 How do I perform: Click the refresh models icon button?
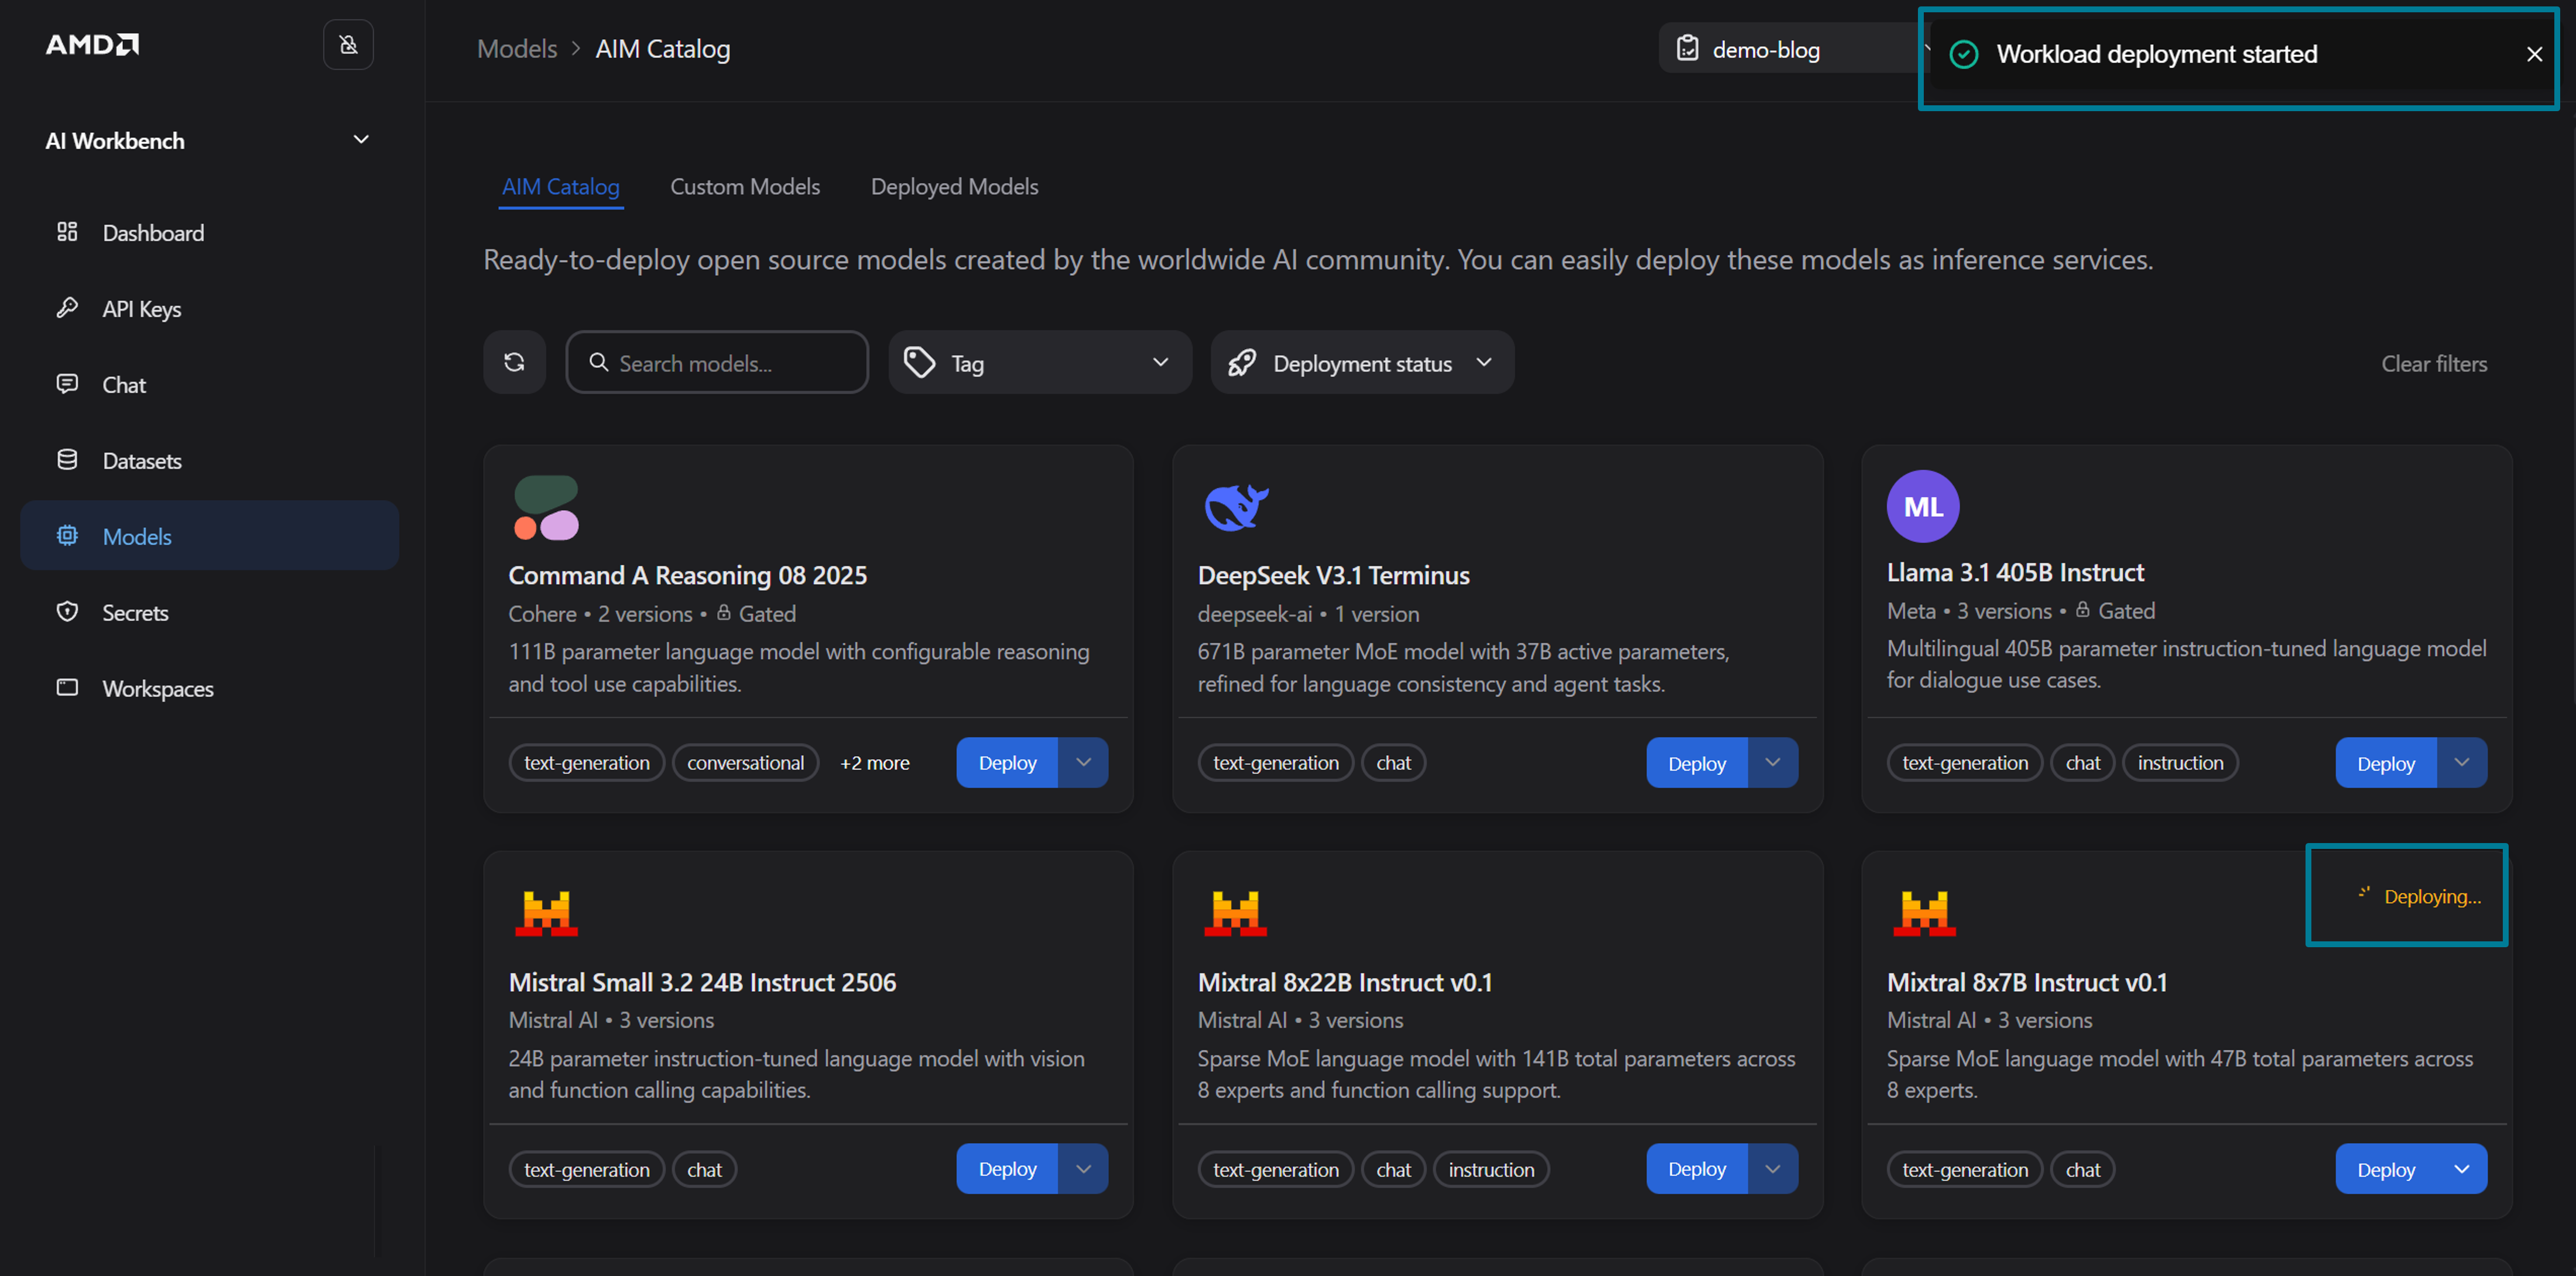[514, 363]
